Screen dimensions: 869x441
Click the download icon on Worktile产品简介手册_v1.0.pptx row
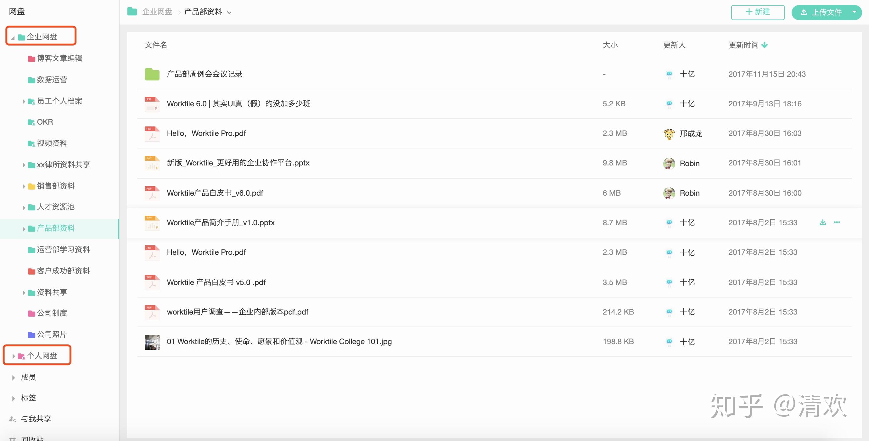[x=823, y=222]
